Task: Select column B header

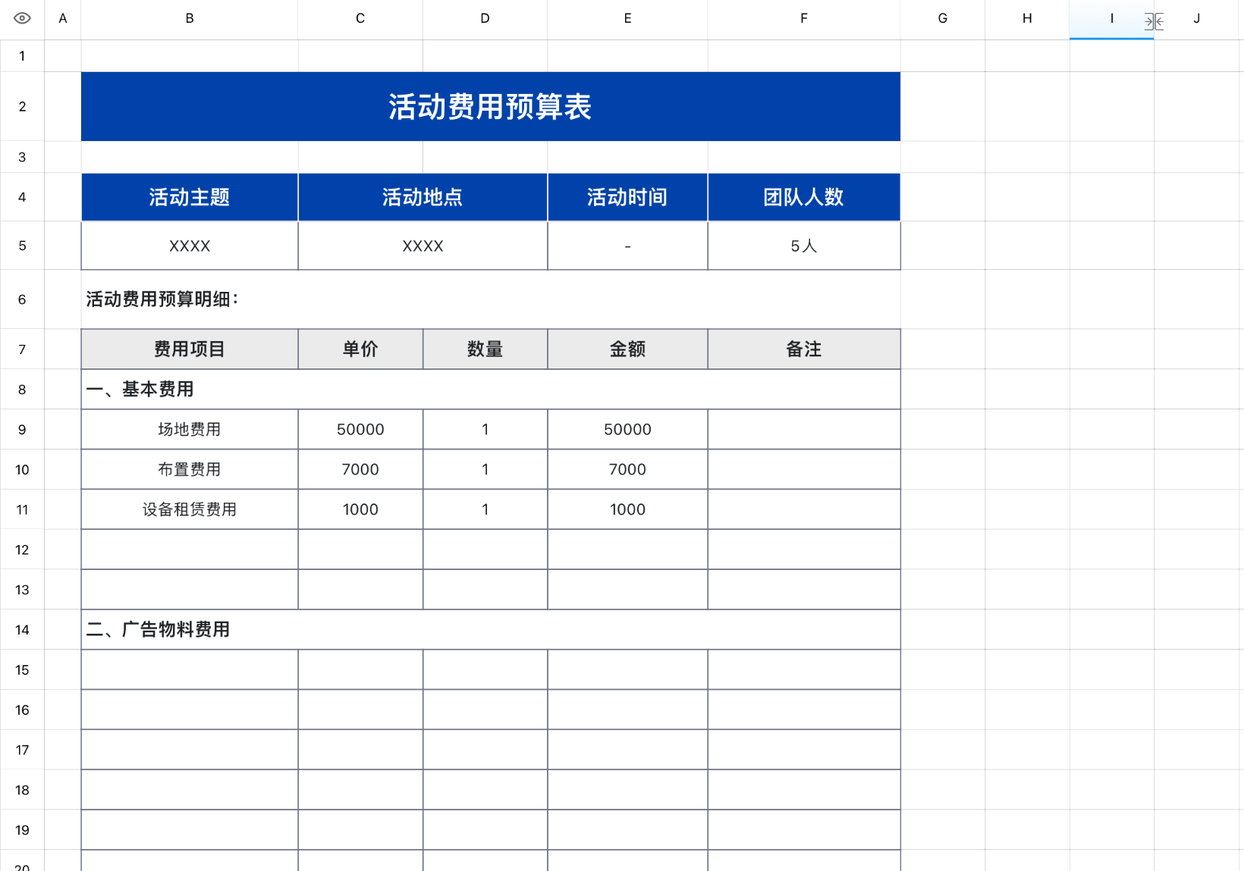Action: coord(190,18)
